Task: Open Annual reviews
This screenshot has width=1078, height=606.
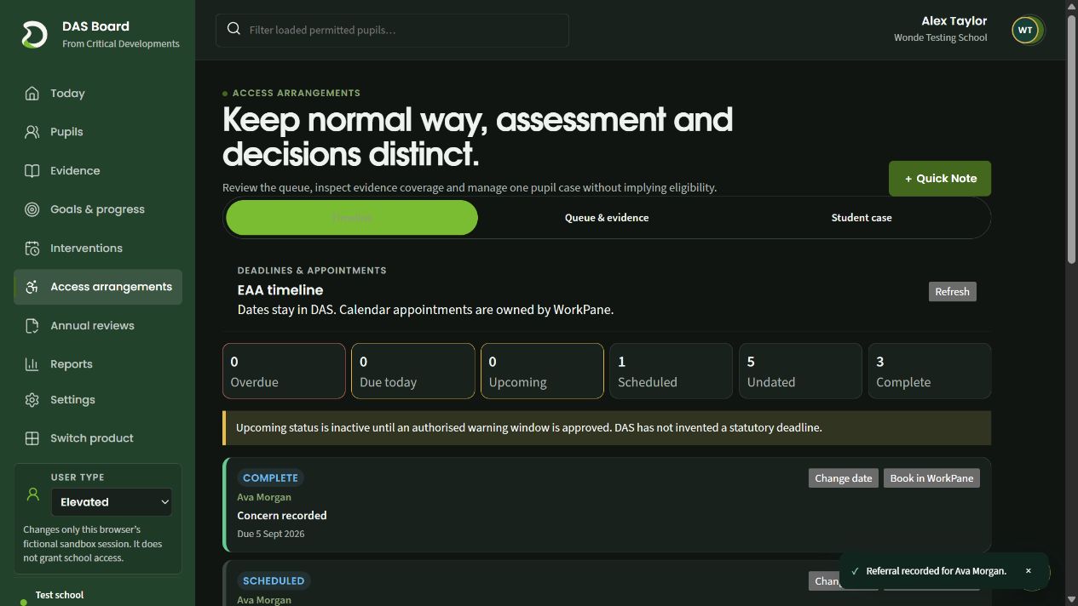Action: (x=98, y=326)
